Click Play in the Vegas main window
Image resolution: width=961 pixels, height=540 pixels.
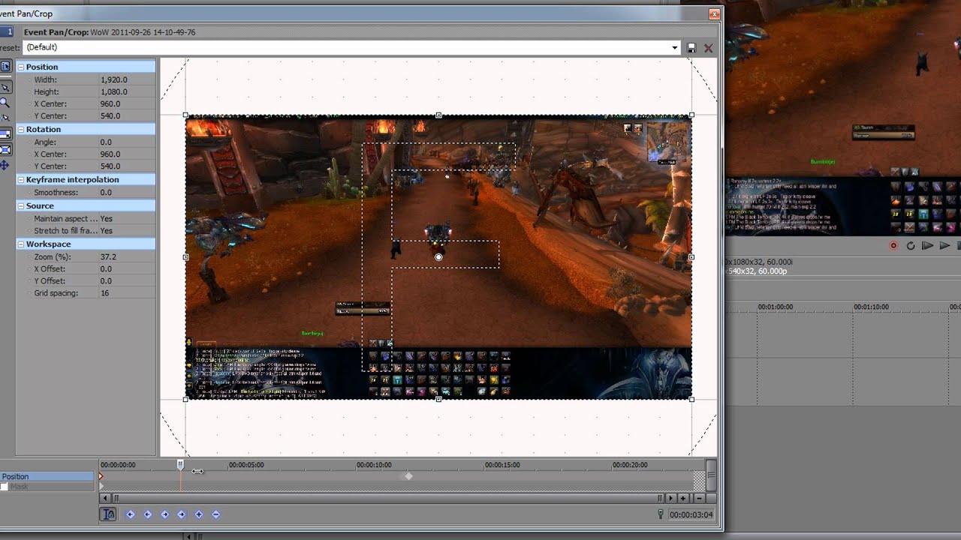point(944,245)
